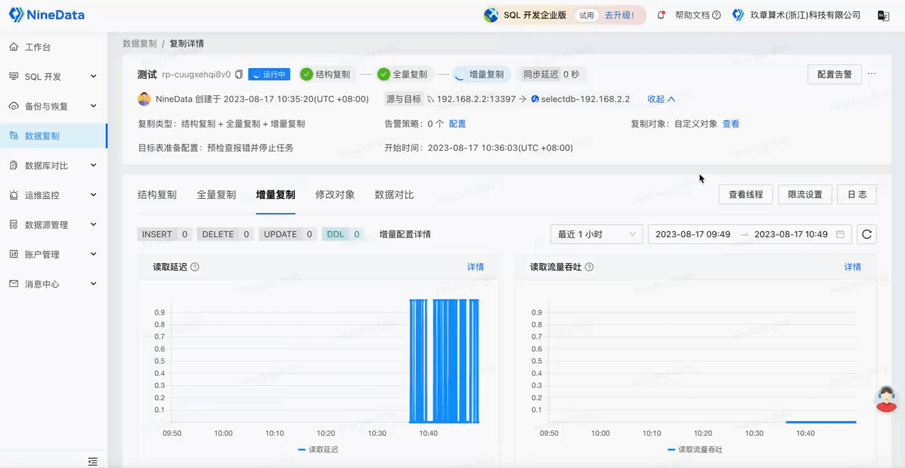Click the help icon next to 读取延迟
The width and height of the screenshot is (905, 468).
tap(195, 267)
